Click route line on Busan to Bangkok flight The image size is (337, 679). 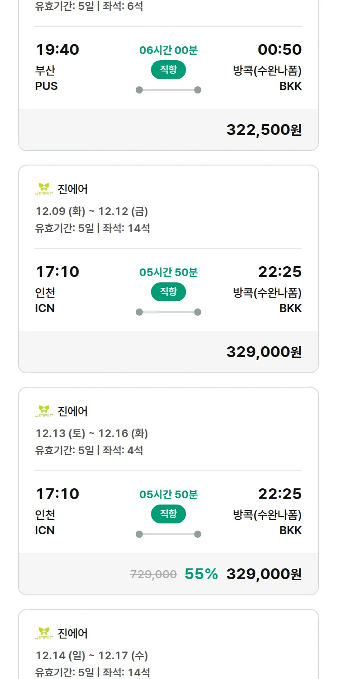tap(168, 90)
